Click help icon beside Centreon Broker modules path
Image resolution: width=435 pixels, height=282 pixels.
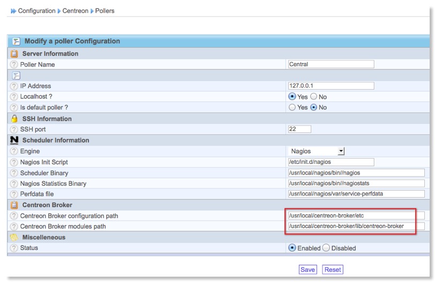point(14,226)
